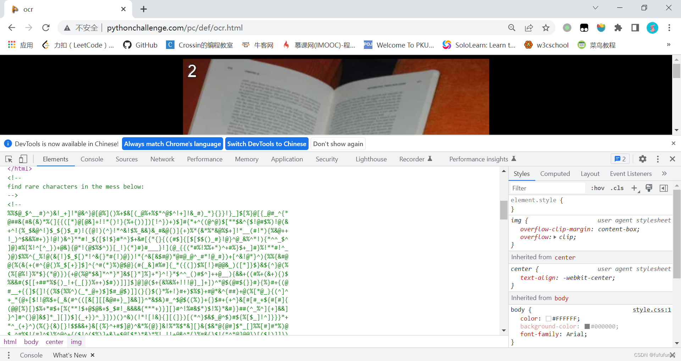
Task: Select the img breadcrumb in Elements panel
Action: point(76,341)
